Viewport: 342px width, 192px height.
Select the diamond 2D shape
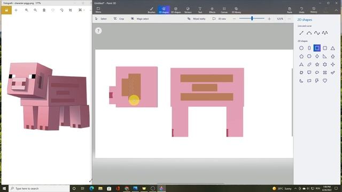click(317, 57)
